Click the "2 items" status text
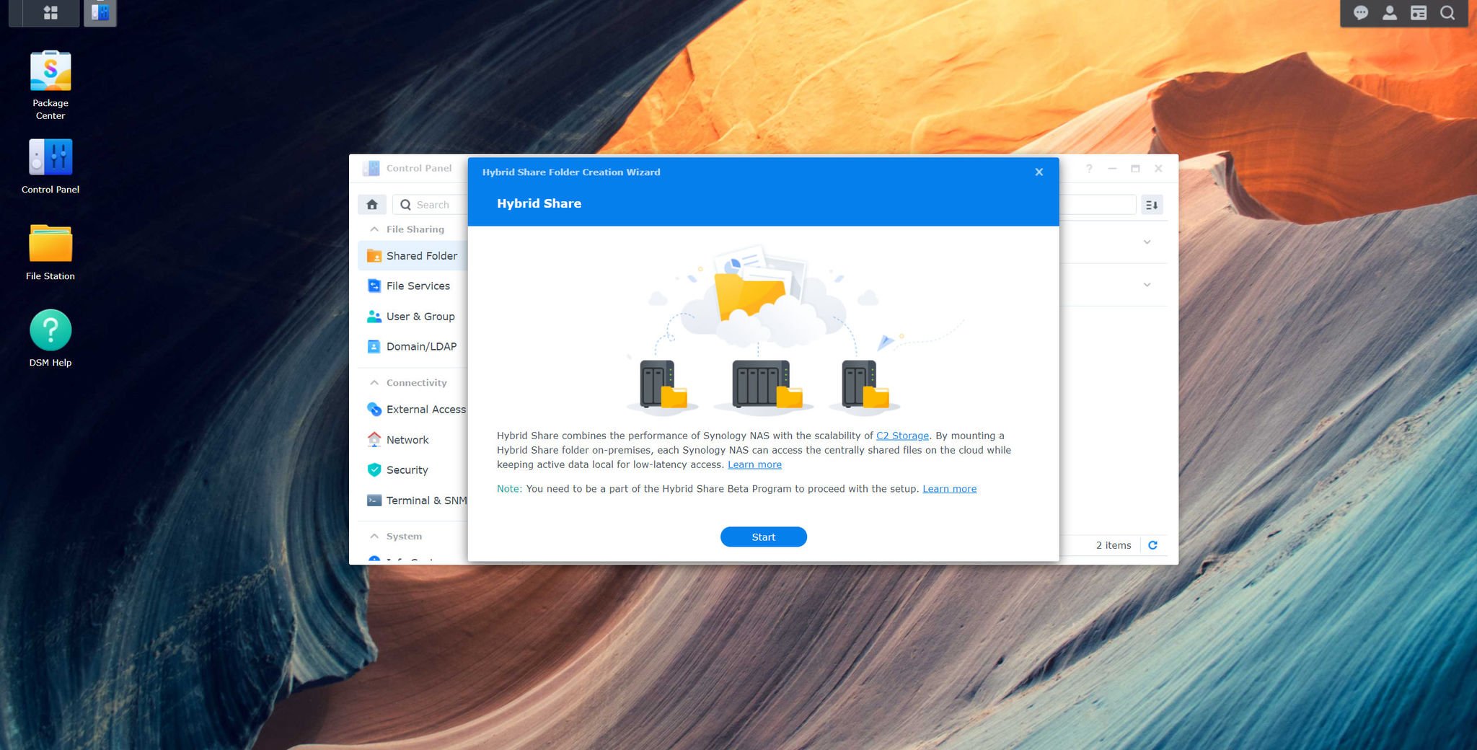 pyautogui.click(x=1114, y=545)
